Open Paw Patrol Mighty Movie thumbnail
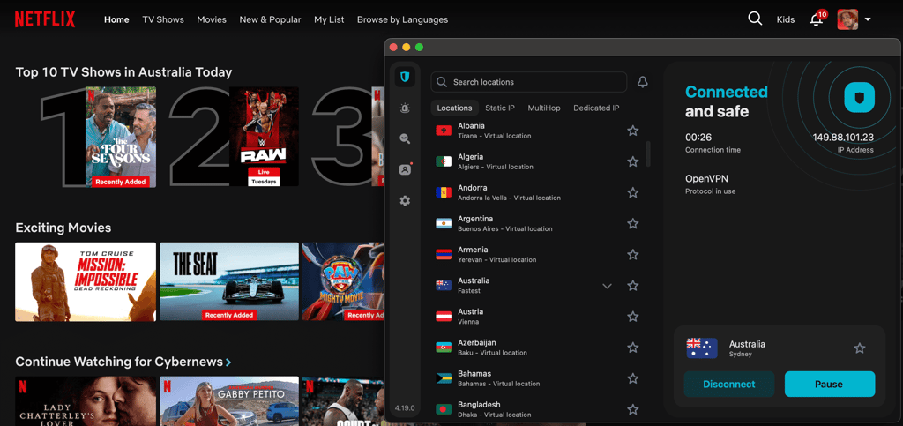Image resolution: width=903 pixels, height=426 pixels. point(343,281)
